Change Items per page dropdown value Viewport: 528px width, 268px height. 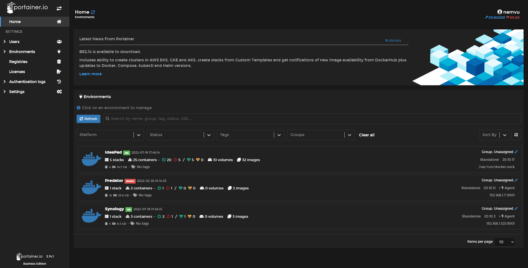pyautogui.click(x=505, y=242)
